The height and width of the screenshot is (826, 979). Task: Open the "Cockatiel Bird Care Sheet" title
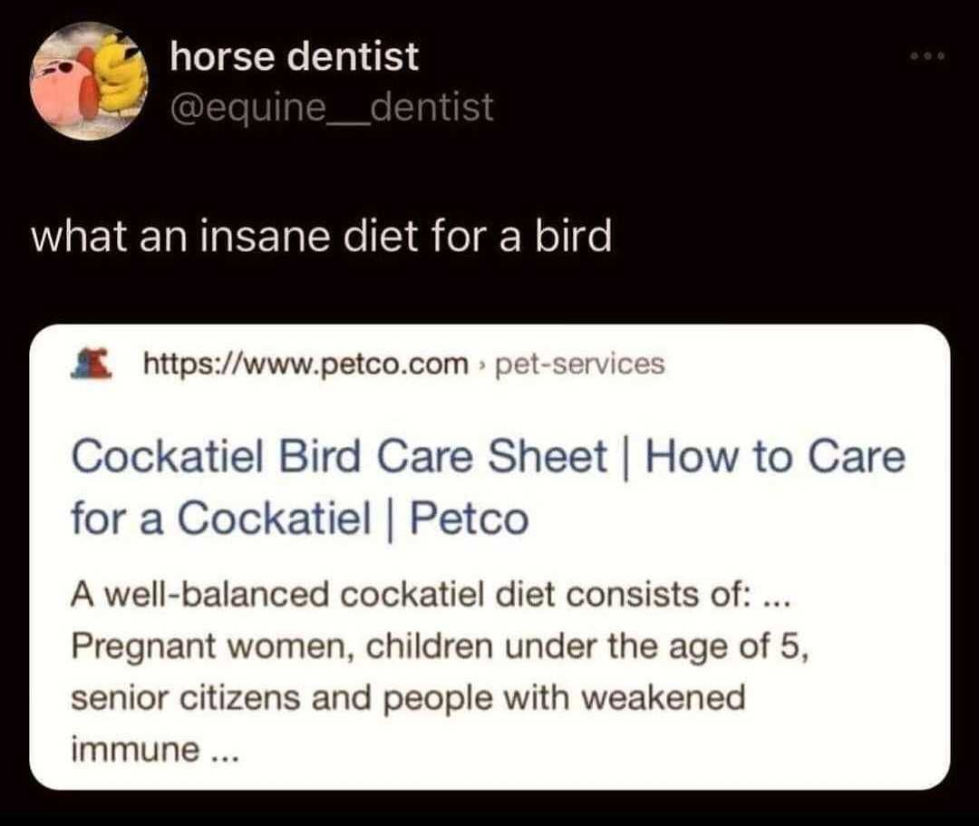point(339,458)
